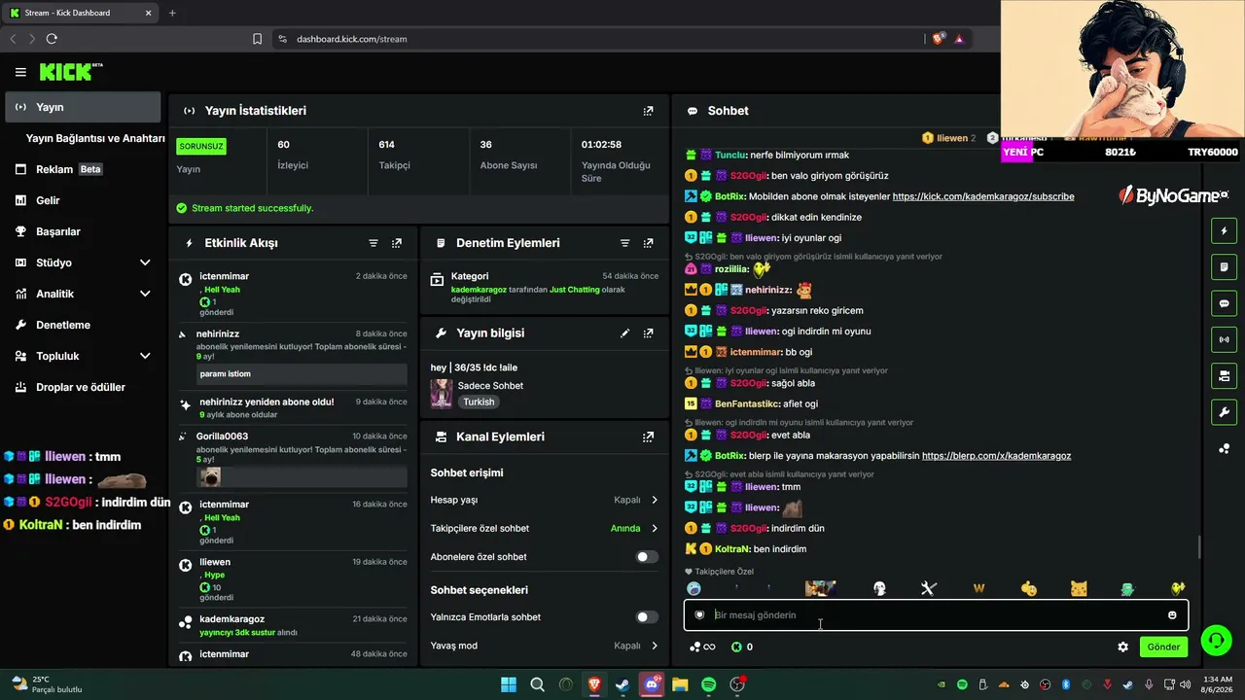
Task: Pop out the Yayın İstatistikleri panel
Action: 648,111
